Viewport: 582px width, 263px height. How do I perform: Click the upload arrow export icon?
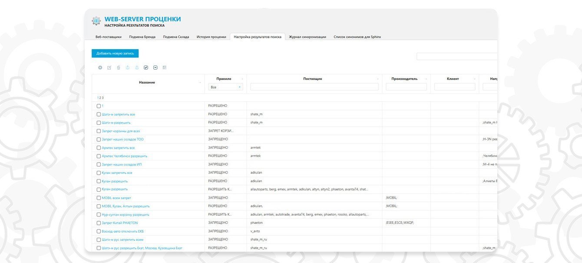click(x=128, y=67)
